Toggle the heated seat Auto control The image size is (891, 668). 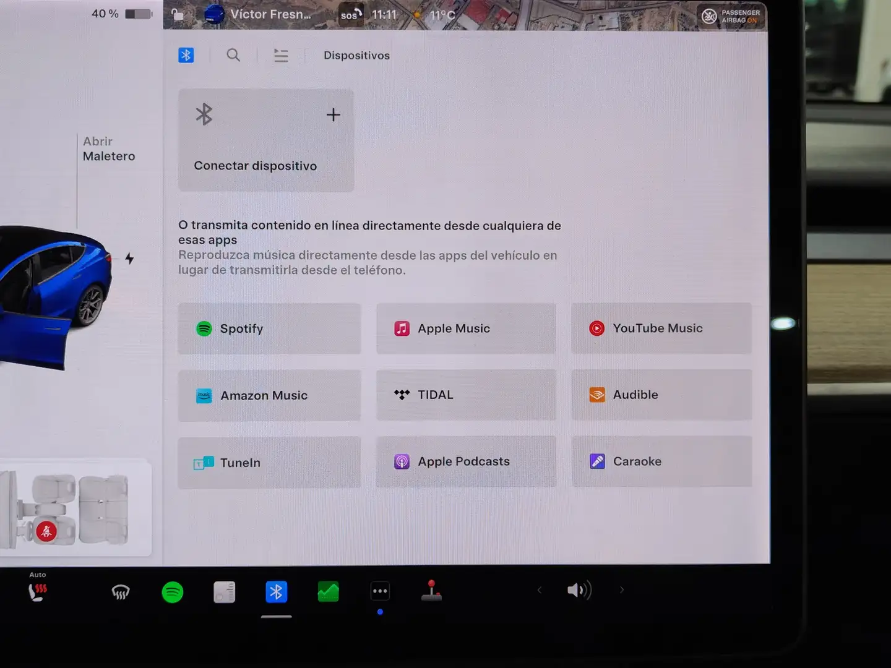pyautogui.click(x=38, y=591)
